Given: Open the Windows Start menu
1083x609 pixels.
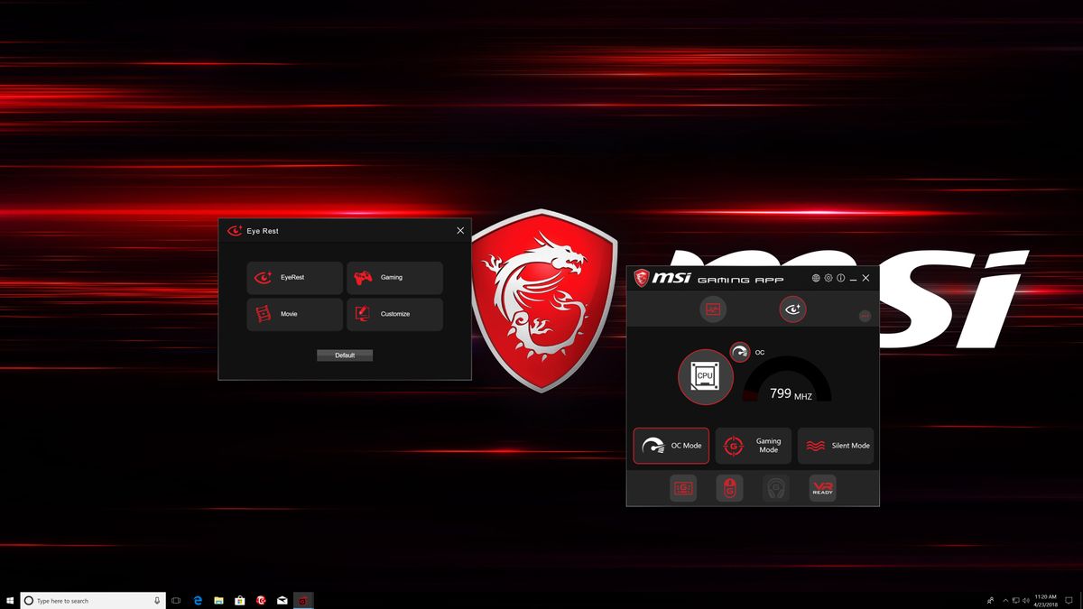Looking at the screenshot, I should 10,600.
